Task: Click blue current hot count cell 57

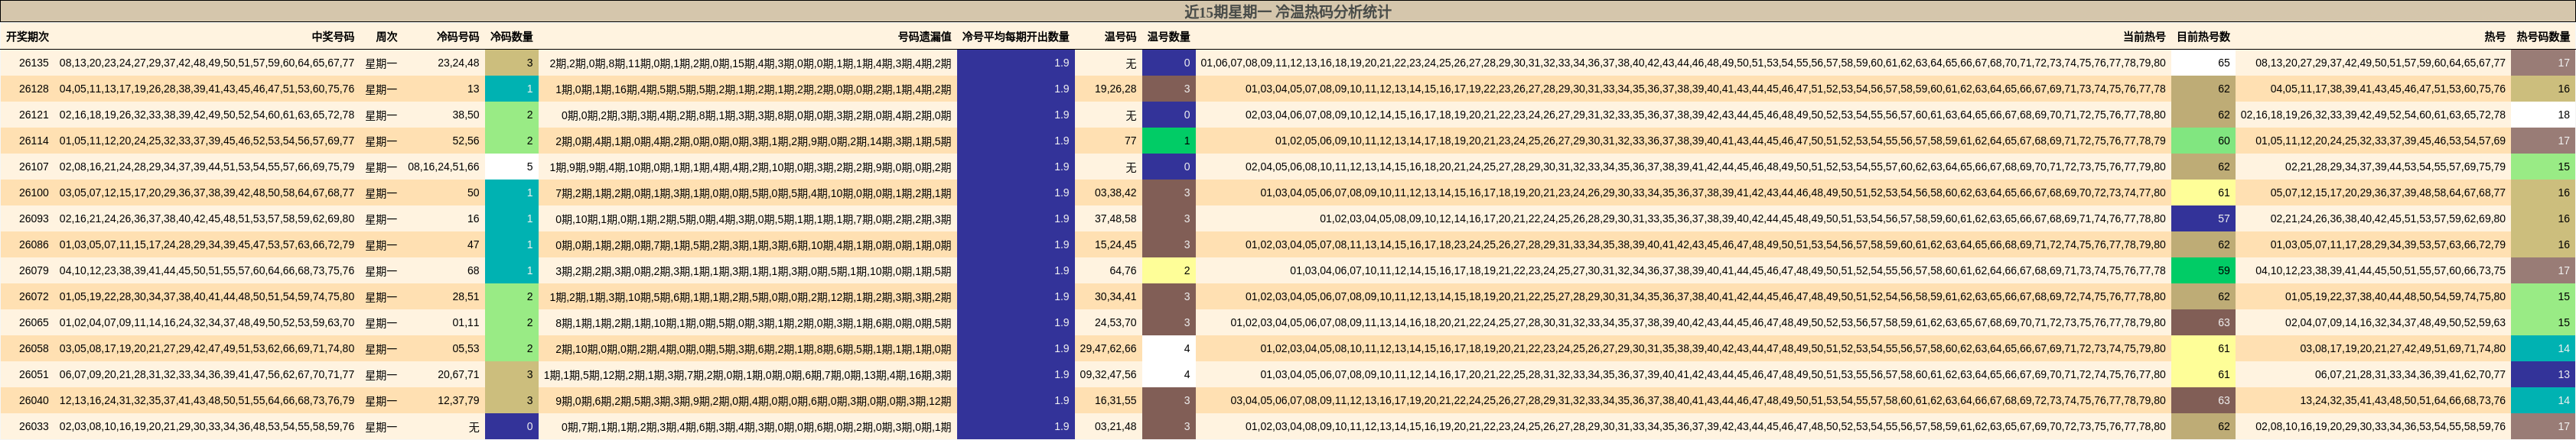Action: [2204, 218]
